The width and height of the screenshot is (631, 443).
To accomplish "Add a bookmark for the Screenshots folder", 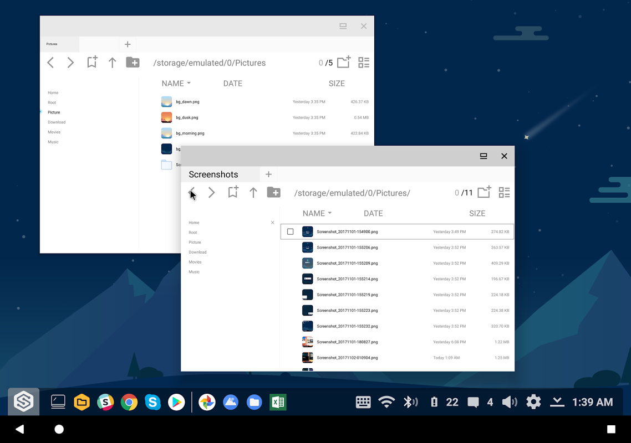I will 233,193.
